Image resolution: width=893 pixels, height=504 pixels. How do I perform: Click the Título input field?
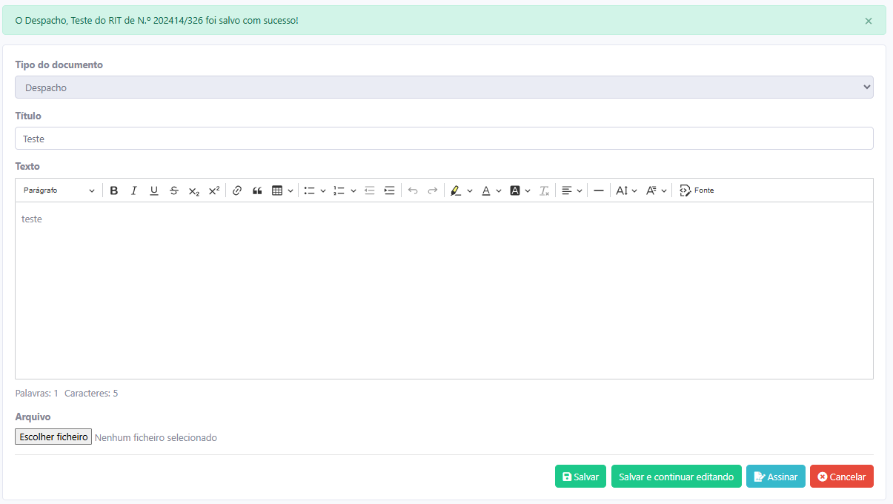tap(444, 139)
